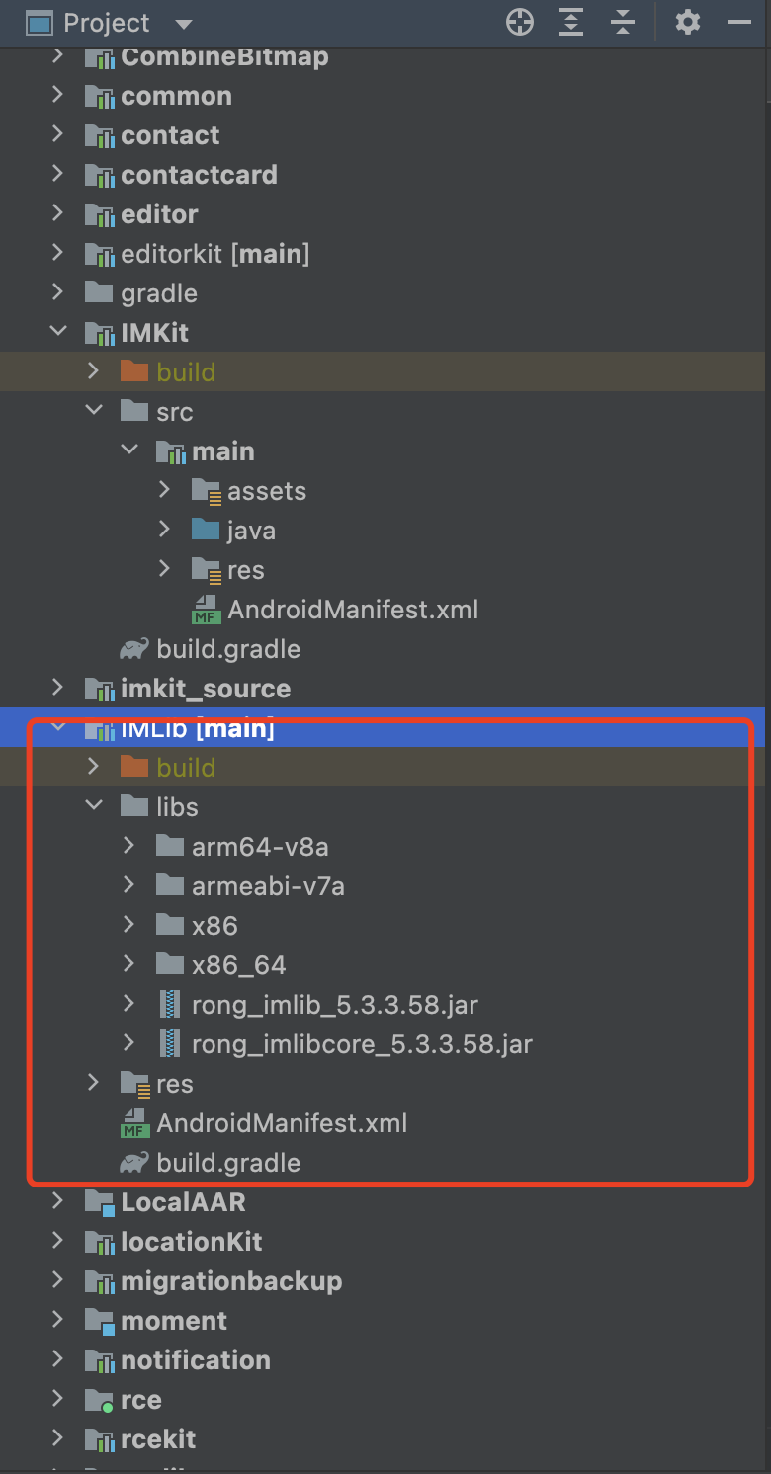
Task: Select the migrationbackup module
Action: click(x=230, y=1281)
